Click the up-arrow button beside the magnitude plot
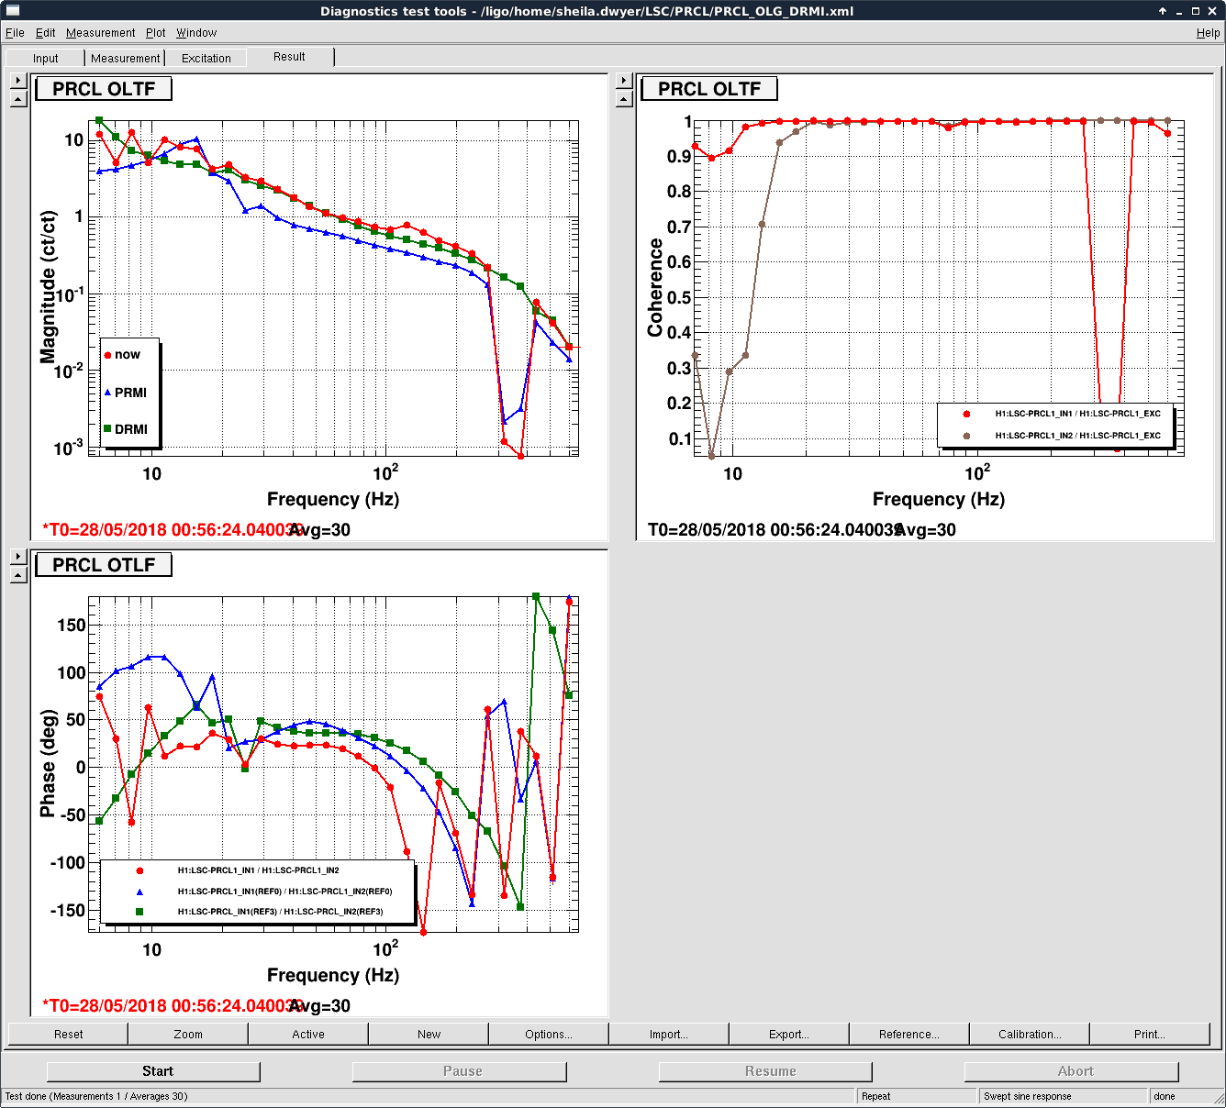Viewport: 1226px width, 1108px height. point(18,99)
